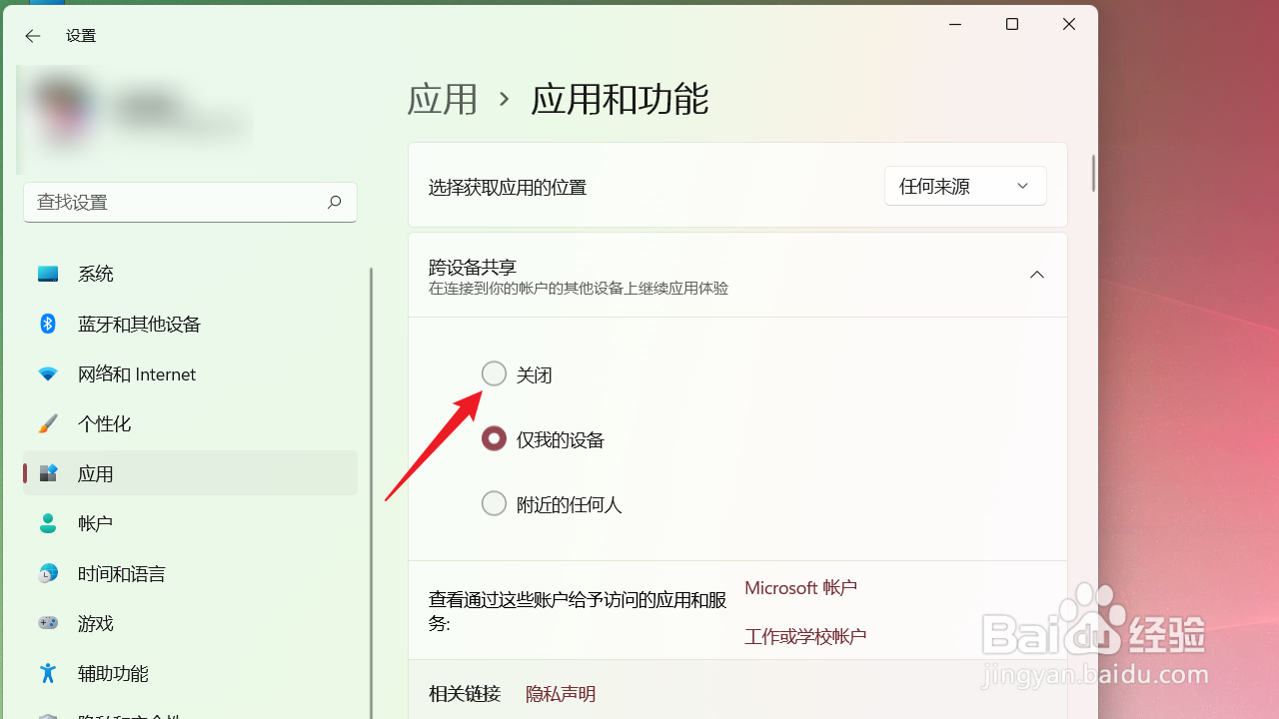Open the Microsoft 帐户 link

pyautogui.click(x=800, y=587)
